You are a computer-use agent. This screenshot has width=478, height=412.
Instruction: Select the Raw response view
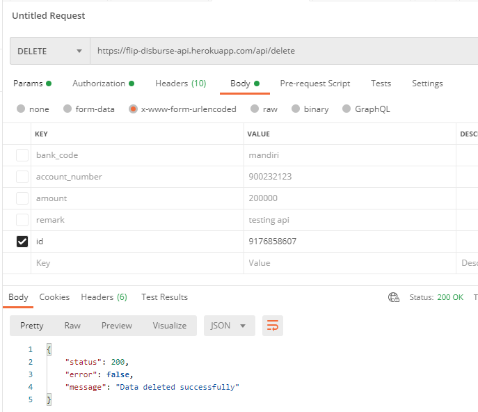click(72, 326)
